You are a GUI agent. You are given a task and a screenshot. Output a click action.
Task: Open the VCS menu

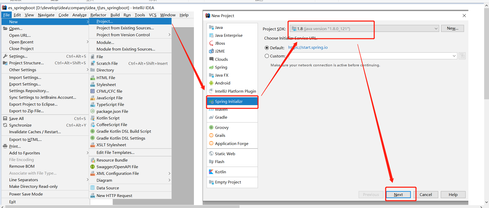pyautogui.click(x=153, y=15)
